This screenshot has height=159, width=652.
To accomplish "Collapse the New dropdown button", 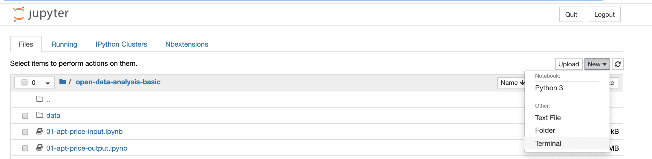I will pyautogui.click(x=597, y=64).
